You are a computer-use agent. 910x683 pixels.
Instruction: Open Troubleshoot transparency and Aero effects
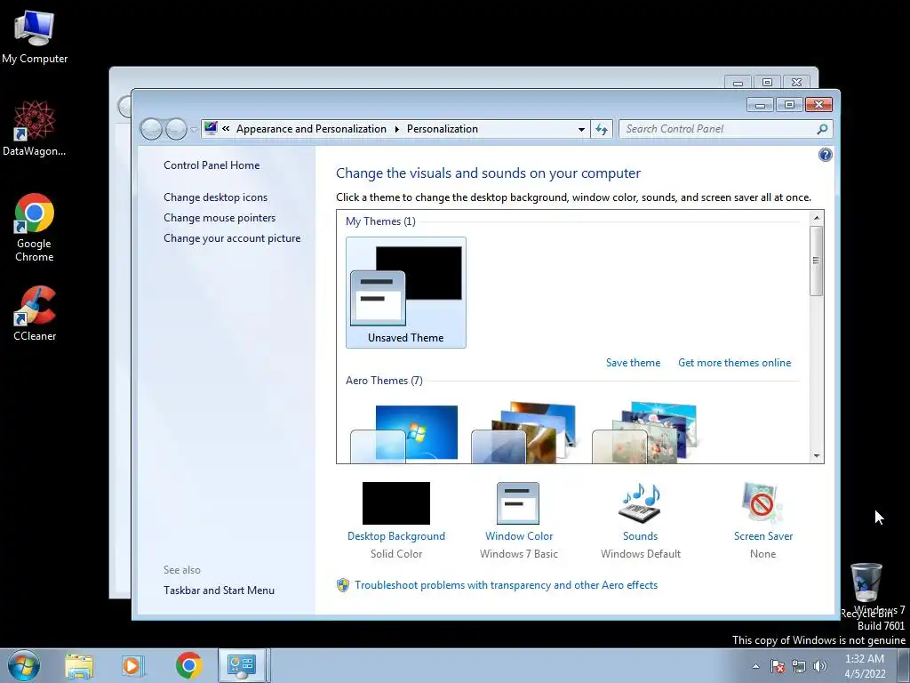click(x=506, y=585)
